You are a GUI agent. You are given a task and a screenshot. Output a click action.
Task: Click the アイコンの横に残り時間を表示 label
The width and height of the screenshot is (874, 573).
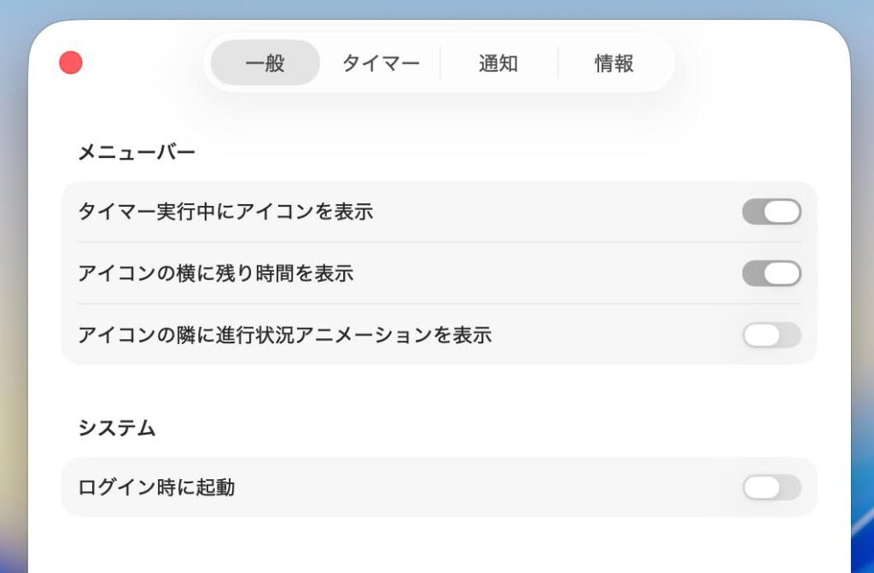point(216,273)
